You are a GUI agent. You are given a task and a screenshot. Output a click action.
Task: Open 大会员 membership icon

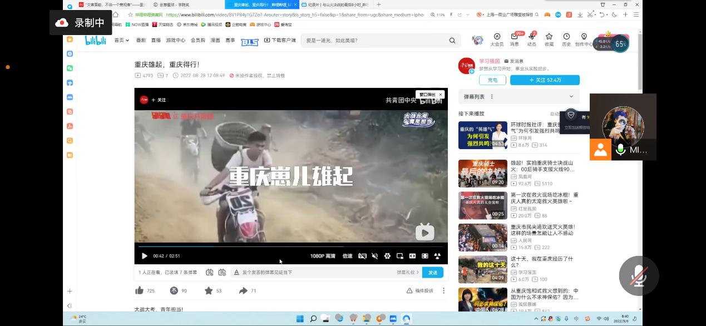click(x=497, y=39)
